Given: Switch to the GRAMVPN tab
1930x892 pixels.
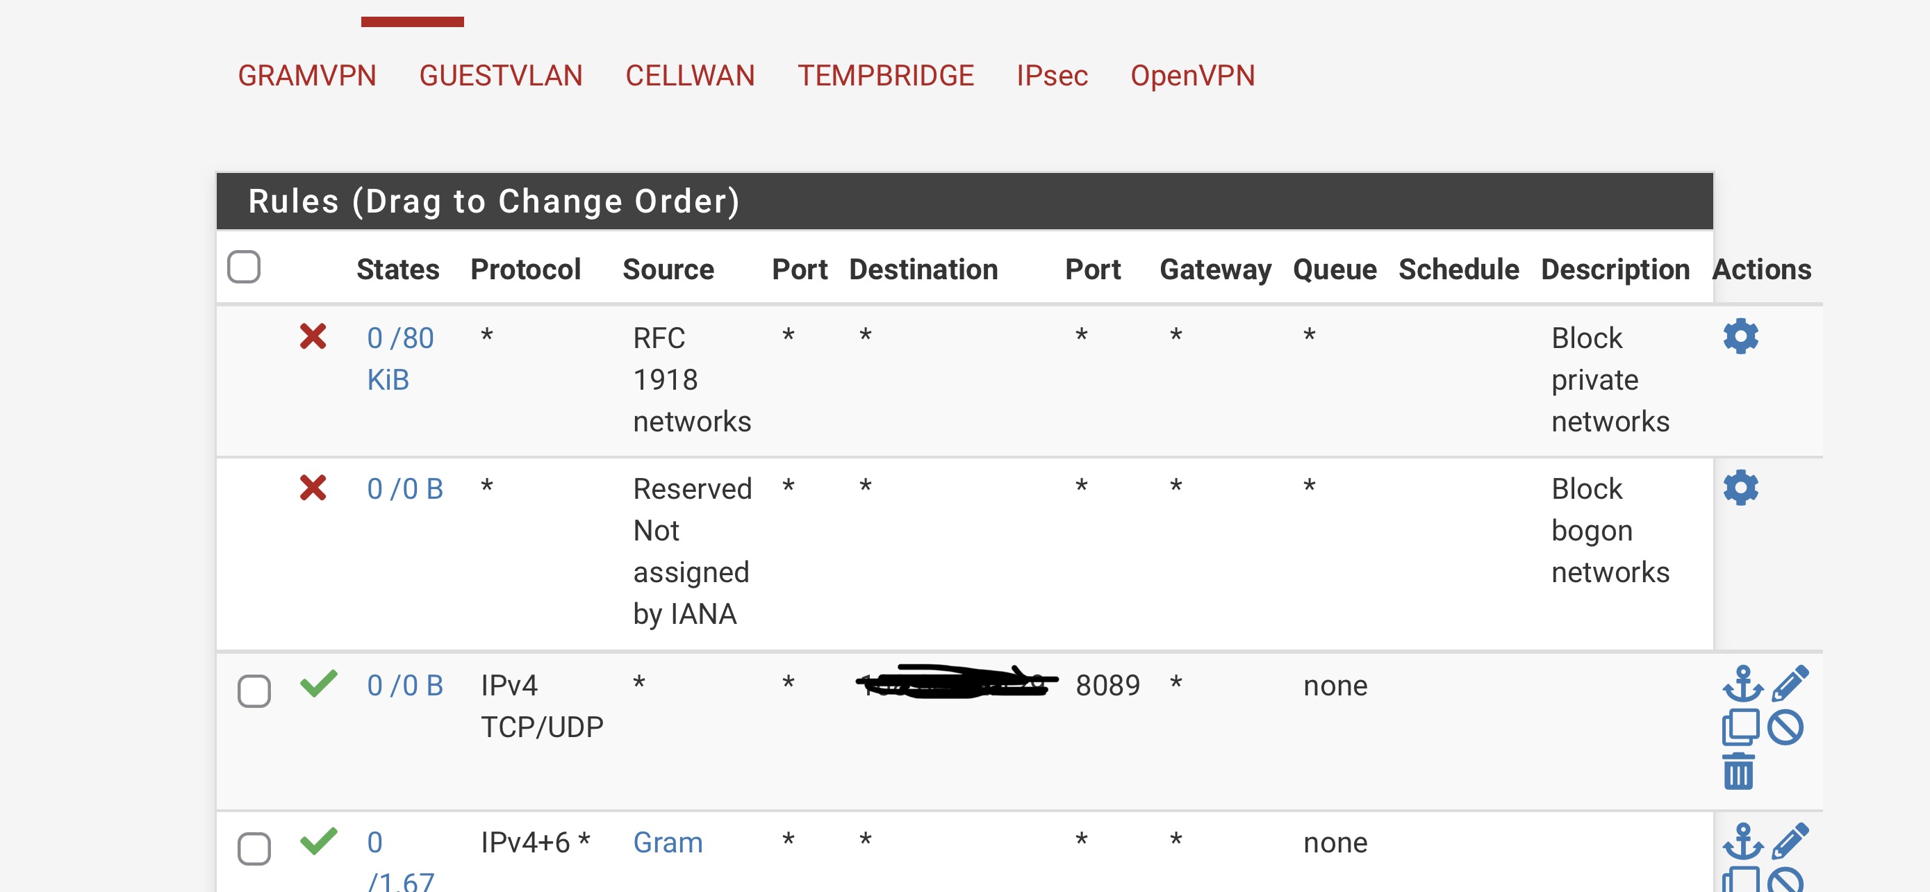Looking at the screenshot, I should click(x=307, y=76).
